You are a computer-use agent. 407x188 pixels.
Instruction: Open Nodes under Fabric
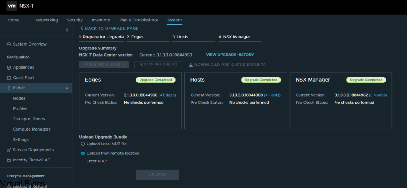(19, 98)
